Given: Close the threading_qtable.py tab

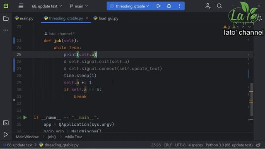Looking at the screenshot, I should pyautogui.click(x=87, y=18).
